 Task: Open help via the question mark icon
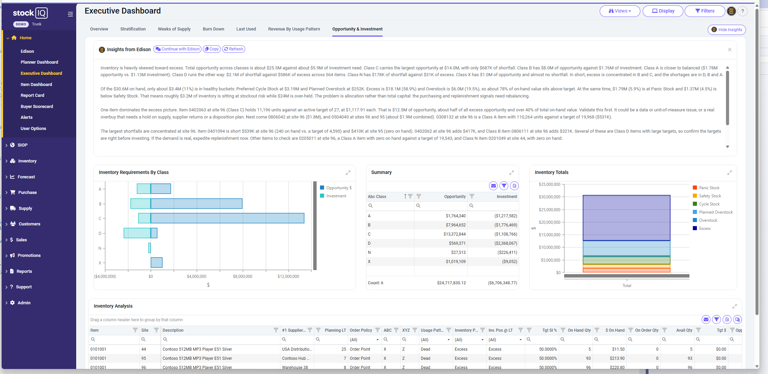click(743, 11)
